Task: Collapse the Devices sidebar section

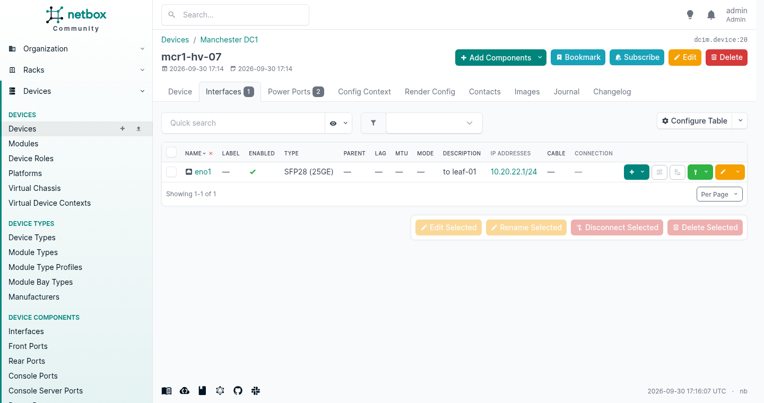Action: tap(76, 91)
